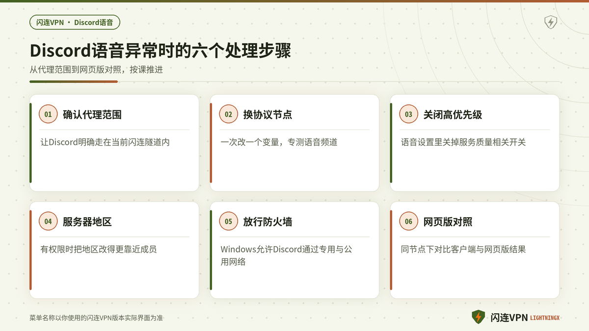Select the heading 放行防火墙

[268, 222]
